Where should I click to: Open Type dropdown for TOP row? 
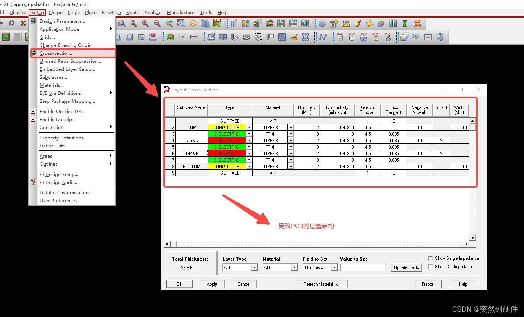(249, 128)
